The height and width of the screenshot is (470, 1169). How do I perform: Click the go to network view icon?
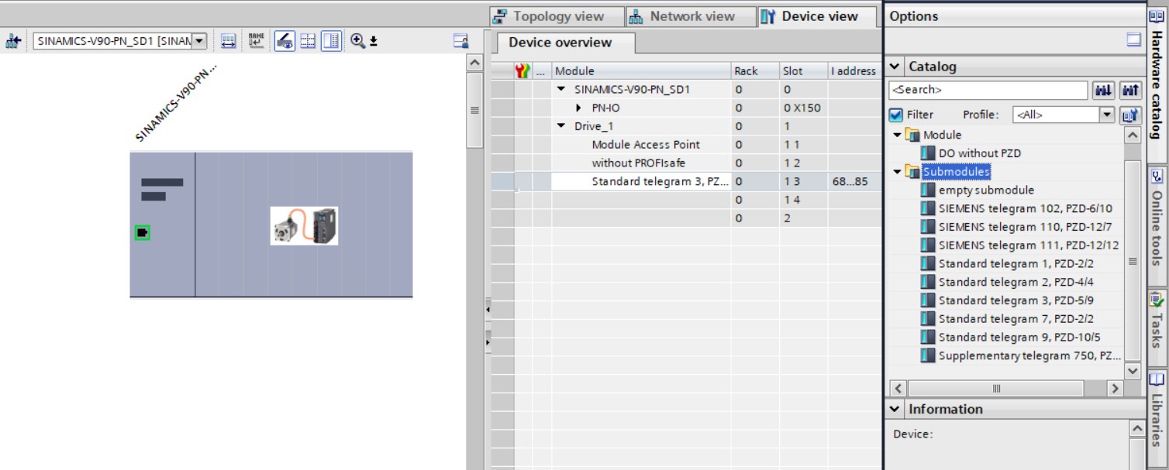point(13,41)
